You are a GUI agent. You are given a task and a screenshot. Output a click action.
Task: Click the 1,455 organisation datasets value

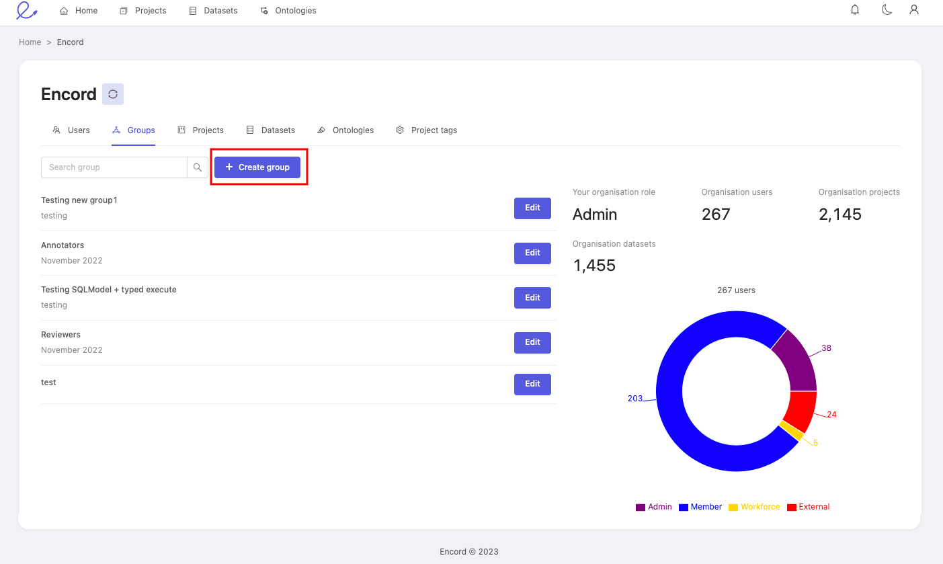[594, 266]
